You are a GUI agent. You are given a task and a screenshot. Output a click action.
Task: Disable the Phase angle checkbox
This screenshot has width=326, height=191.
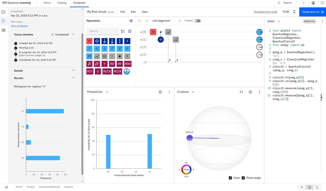(243, 178)
